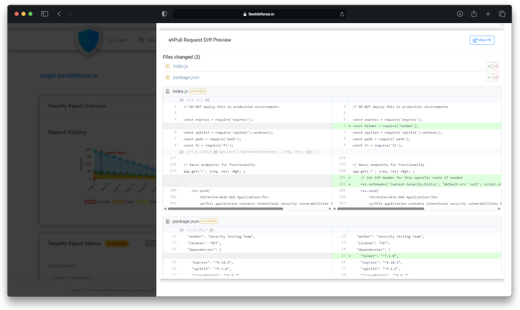Open the target.bestdefense.io link
This screenshot has height=310, width=520.
pos(69,75)
